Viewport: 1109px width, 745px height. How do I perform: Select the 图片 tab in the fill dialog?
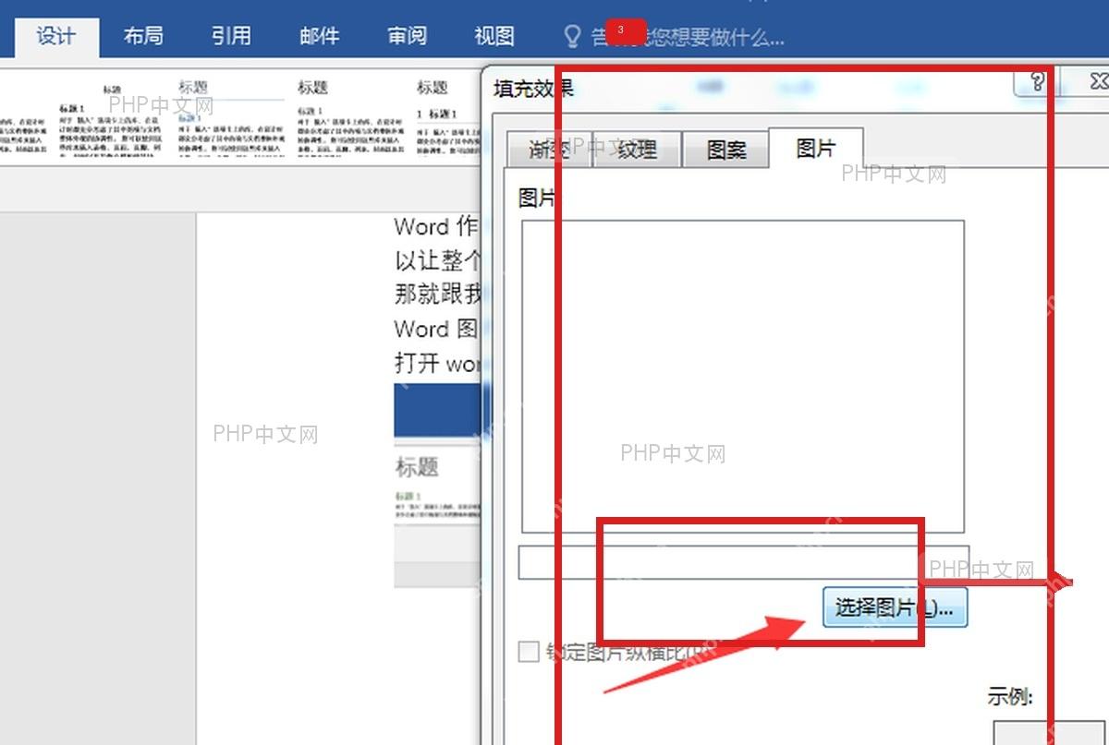(x=816, y=148)
